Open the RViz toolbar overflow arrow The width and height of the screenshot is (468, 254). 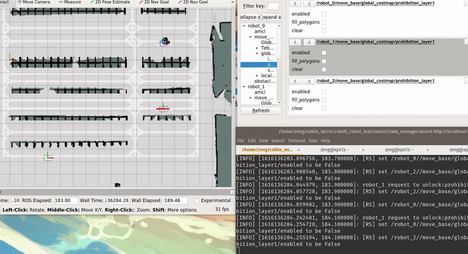(232, 2)
